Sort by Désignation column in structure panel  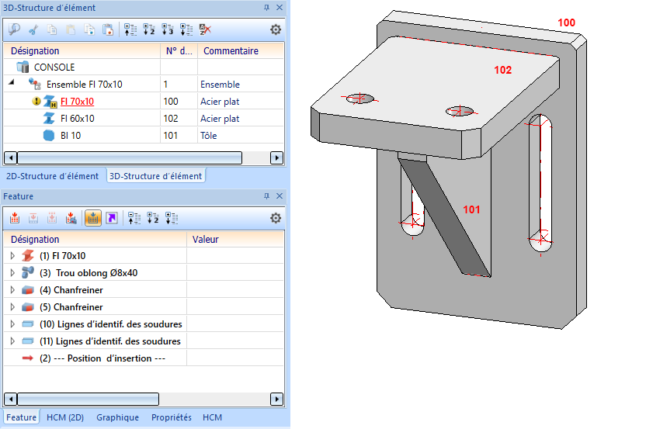pyautogui.click(x=82, y=50)
